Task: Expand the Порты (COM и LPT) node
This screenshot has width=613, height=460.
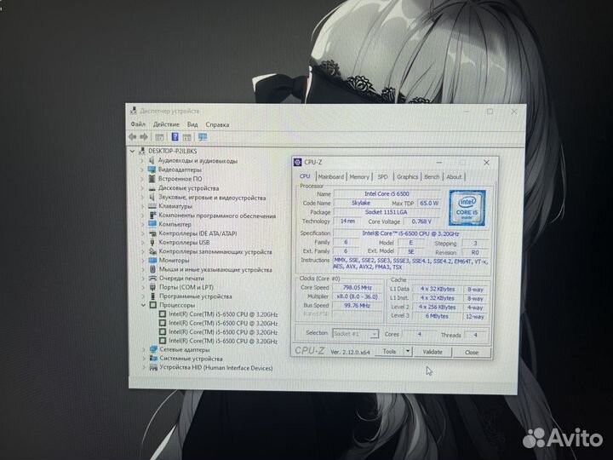Action: pyautogui.click(x=143, y=288)
